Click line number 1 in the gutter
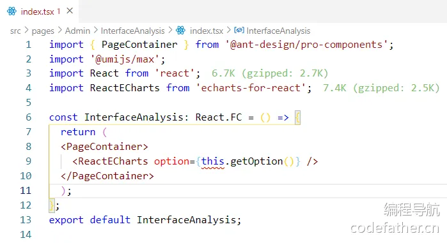 pyautogui.click(x=28, y=45)
